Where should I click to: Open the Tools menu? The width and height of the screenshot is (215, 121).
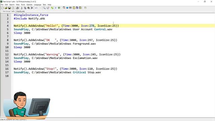(23, 5)
